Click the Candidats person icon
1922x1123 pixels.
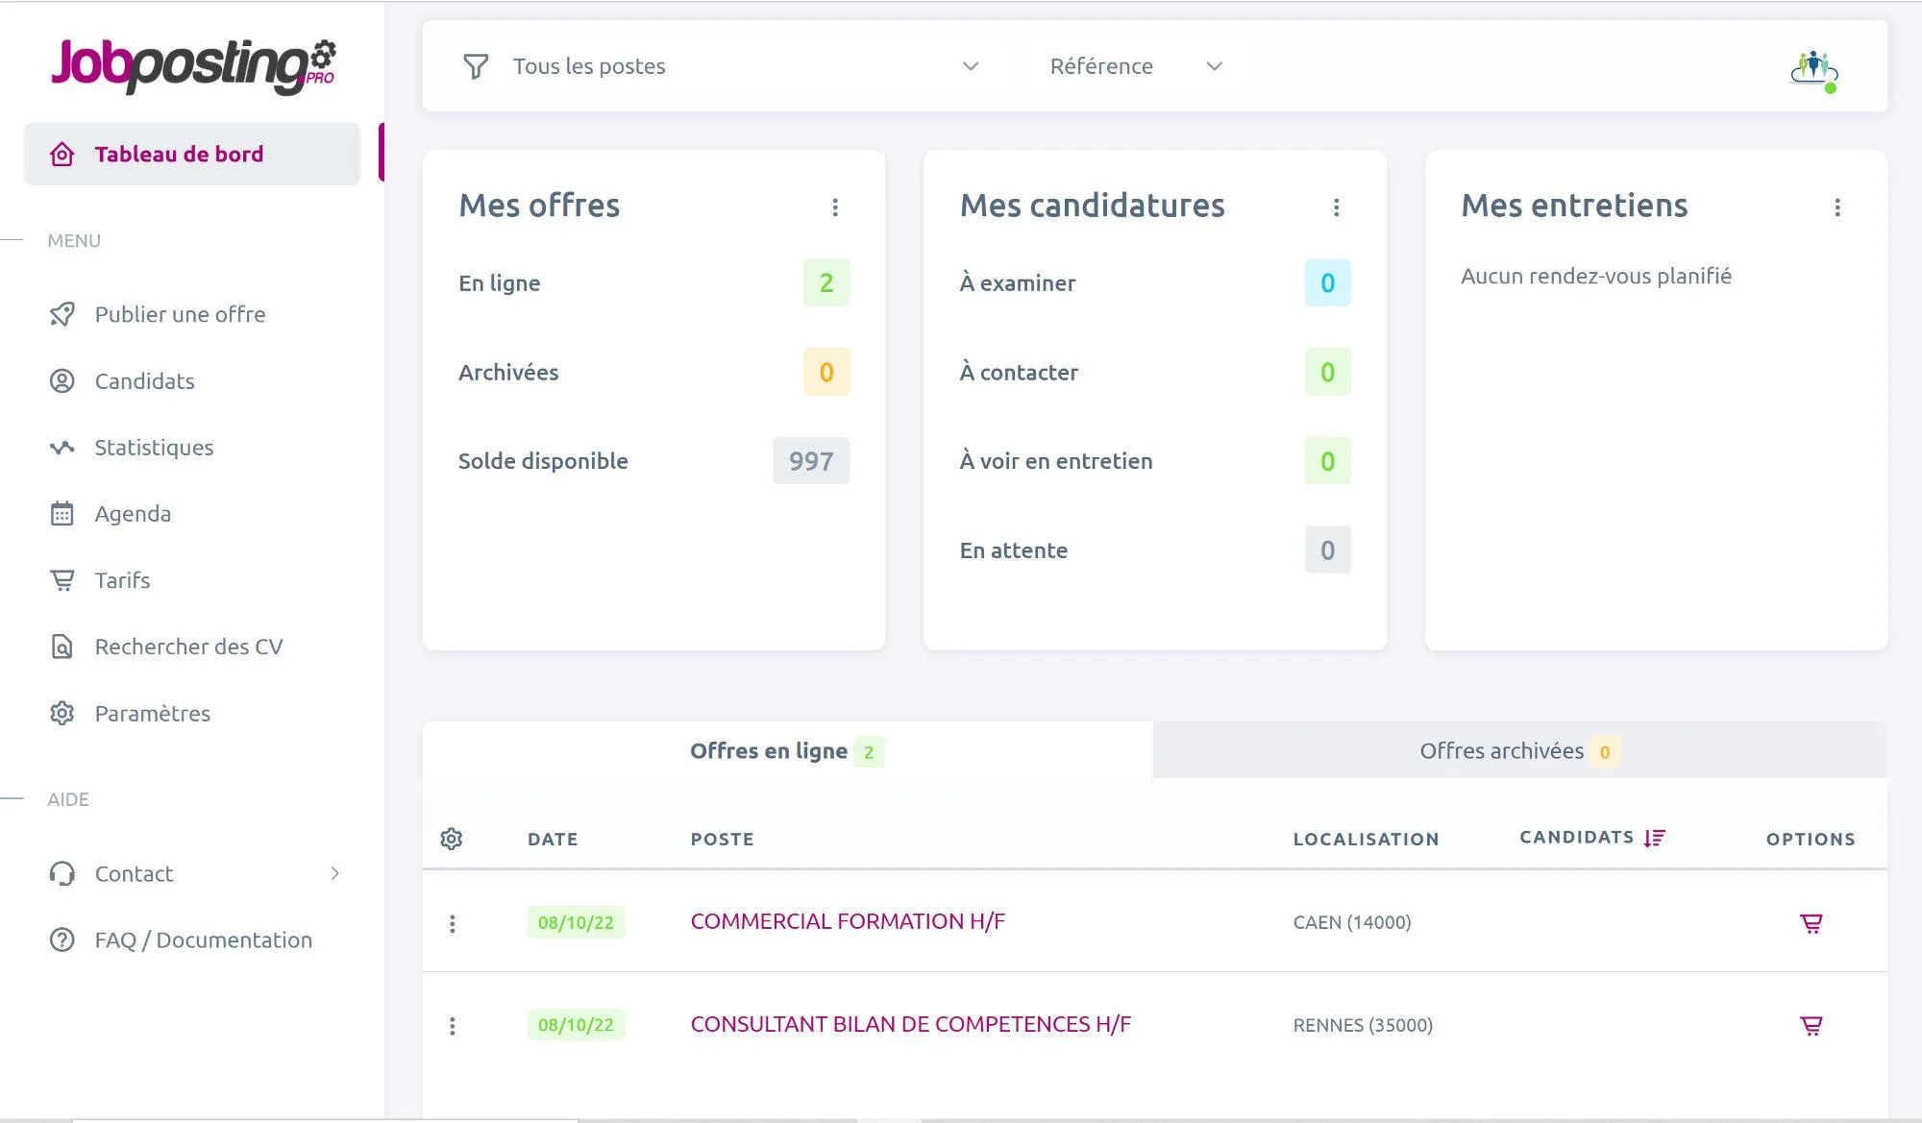(x=62, y=381)
